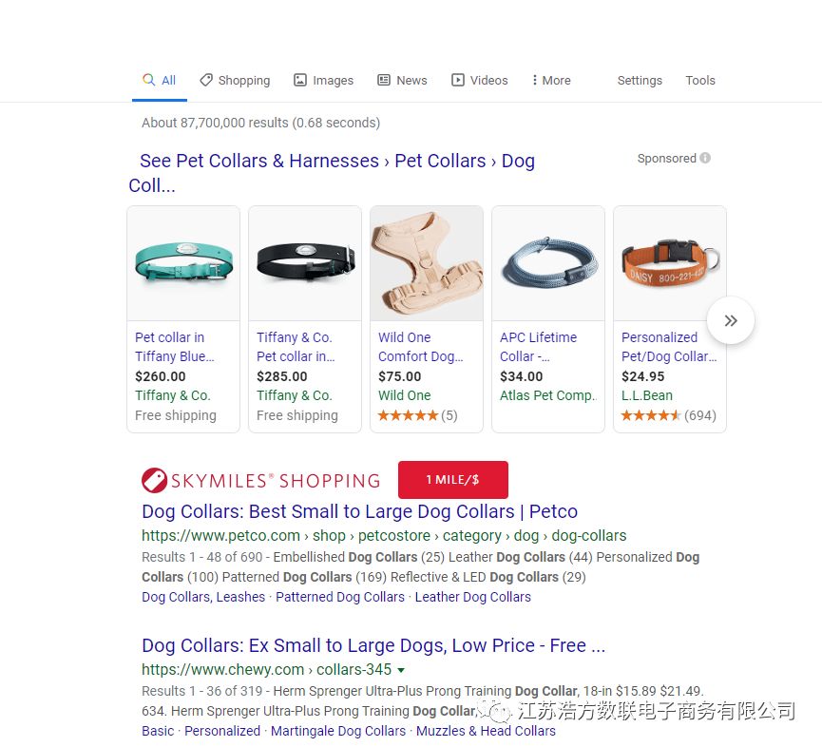Open the Wild One Comfort Dog harness listing
822x747 pixels.
pyautogui.click(x=420, y=347)
